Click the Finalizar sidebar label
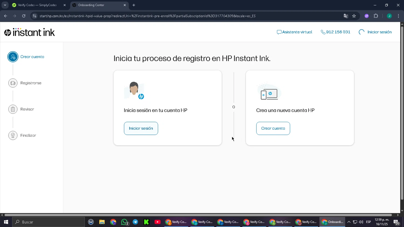Viewport: 404px width, 227px height. point(28,135)
